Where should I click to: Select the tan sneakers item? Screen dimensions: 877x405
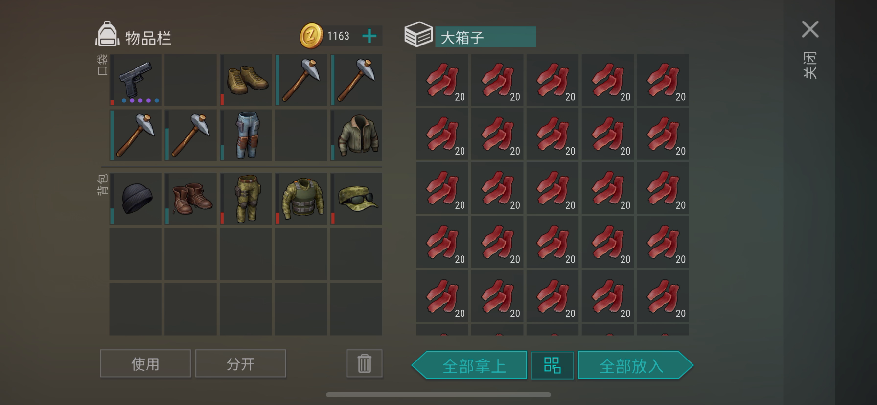246,80
